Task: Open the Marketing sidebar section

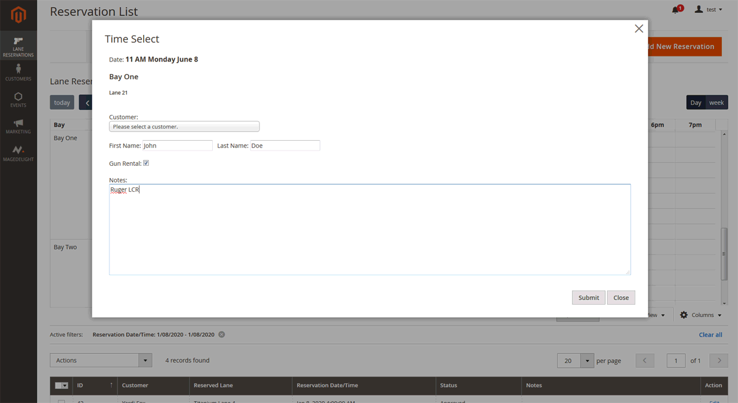Action: [18, 126]
